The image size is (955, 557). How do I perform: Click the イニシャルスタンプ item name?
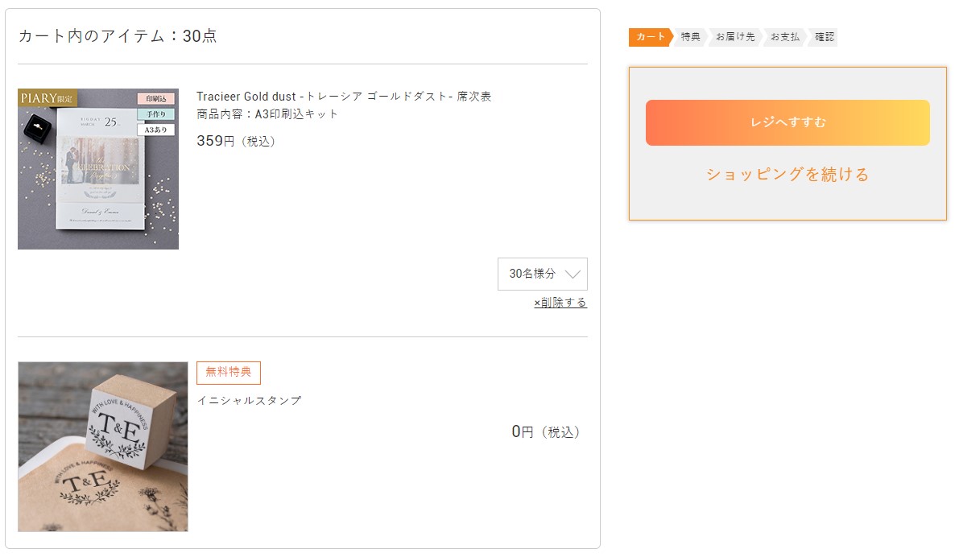point(249,400)
